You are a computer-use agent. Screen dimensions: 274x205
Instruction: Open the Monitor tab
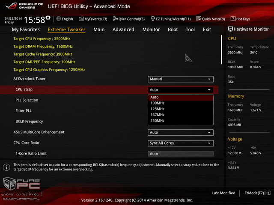pos(151,29)
